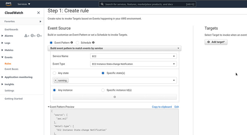Select Specific instance Id(s) radio button
The image size is (247, 135).
tap(103, 90)
